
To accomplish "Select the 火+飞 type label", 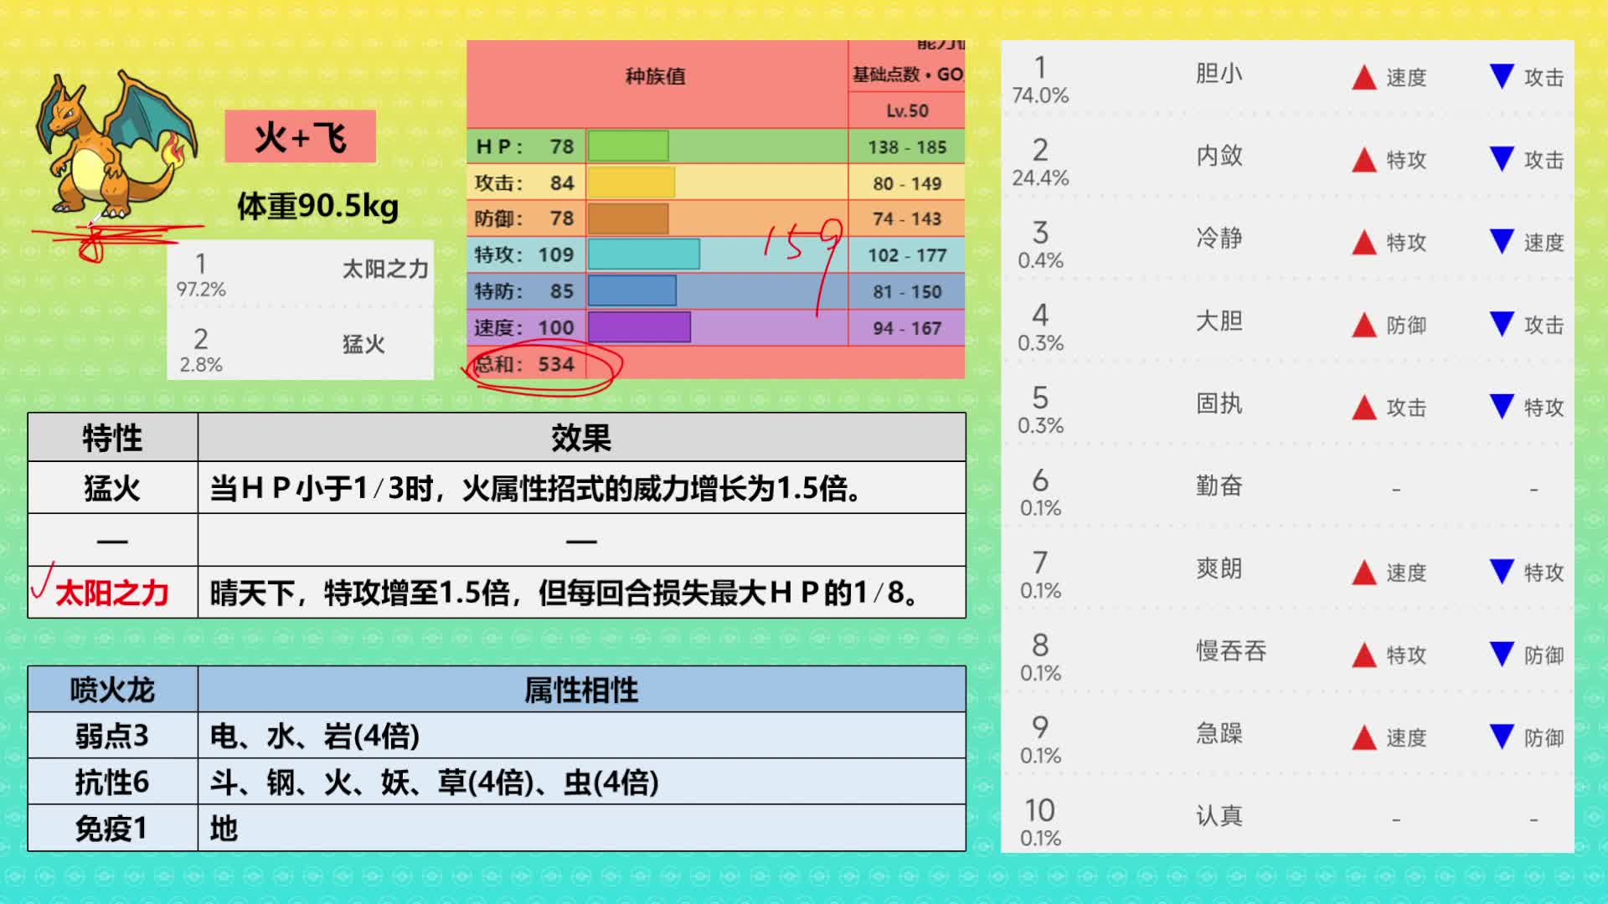I will click(x=300, y=136).
